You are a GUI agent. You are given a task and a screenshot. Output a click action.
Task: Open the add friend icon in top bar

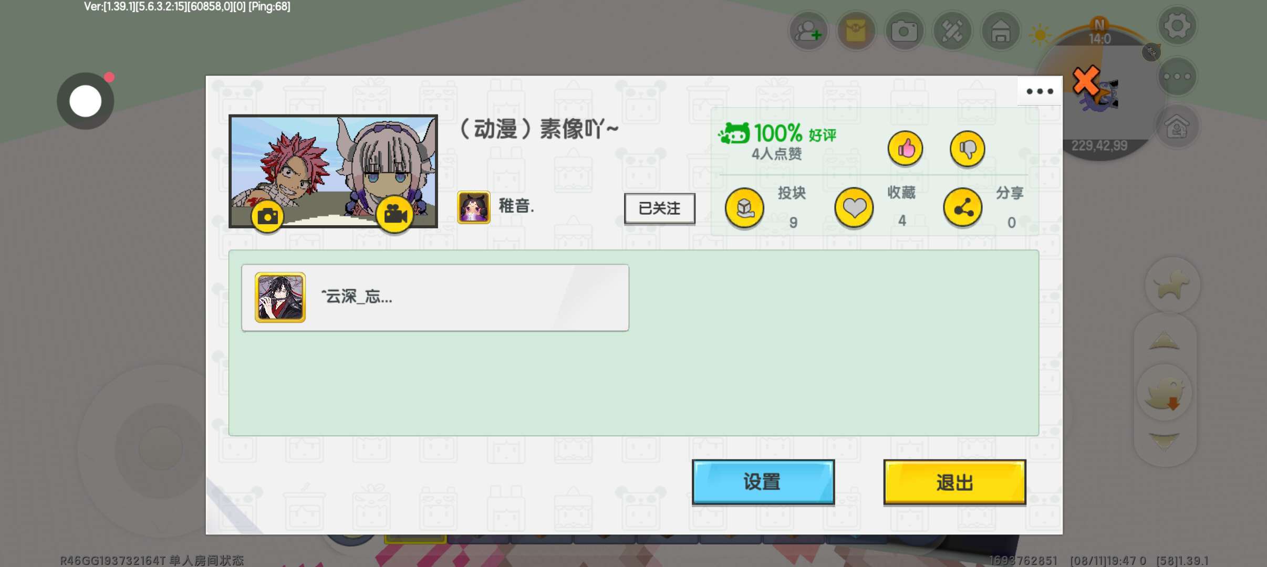(x=808, y=31)
